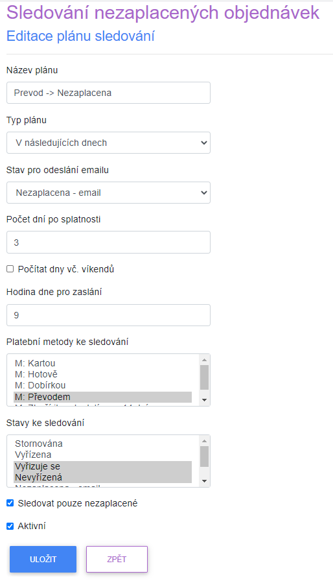This screenshot has height=581, width=333.
Task: Click the Název plánu text field
Action: pos(108,93)
